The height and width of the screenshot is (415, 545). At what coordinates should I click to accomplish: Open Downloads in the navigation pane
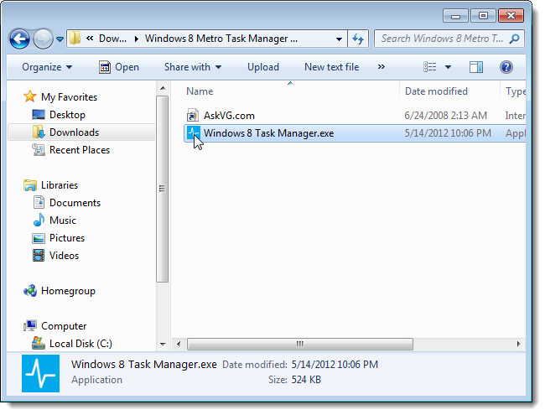(x=74, y=132)
